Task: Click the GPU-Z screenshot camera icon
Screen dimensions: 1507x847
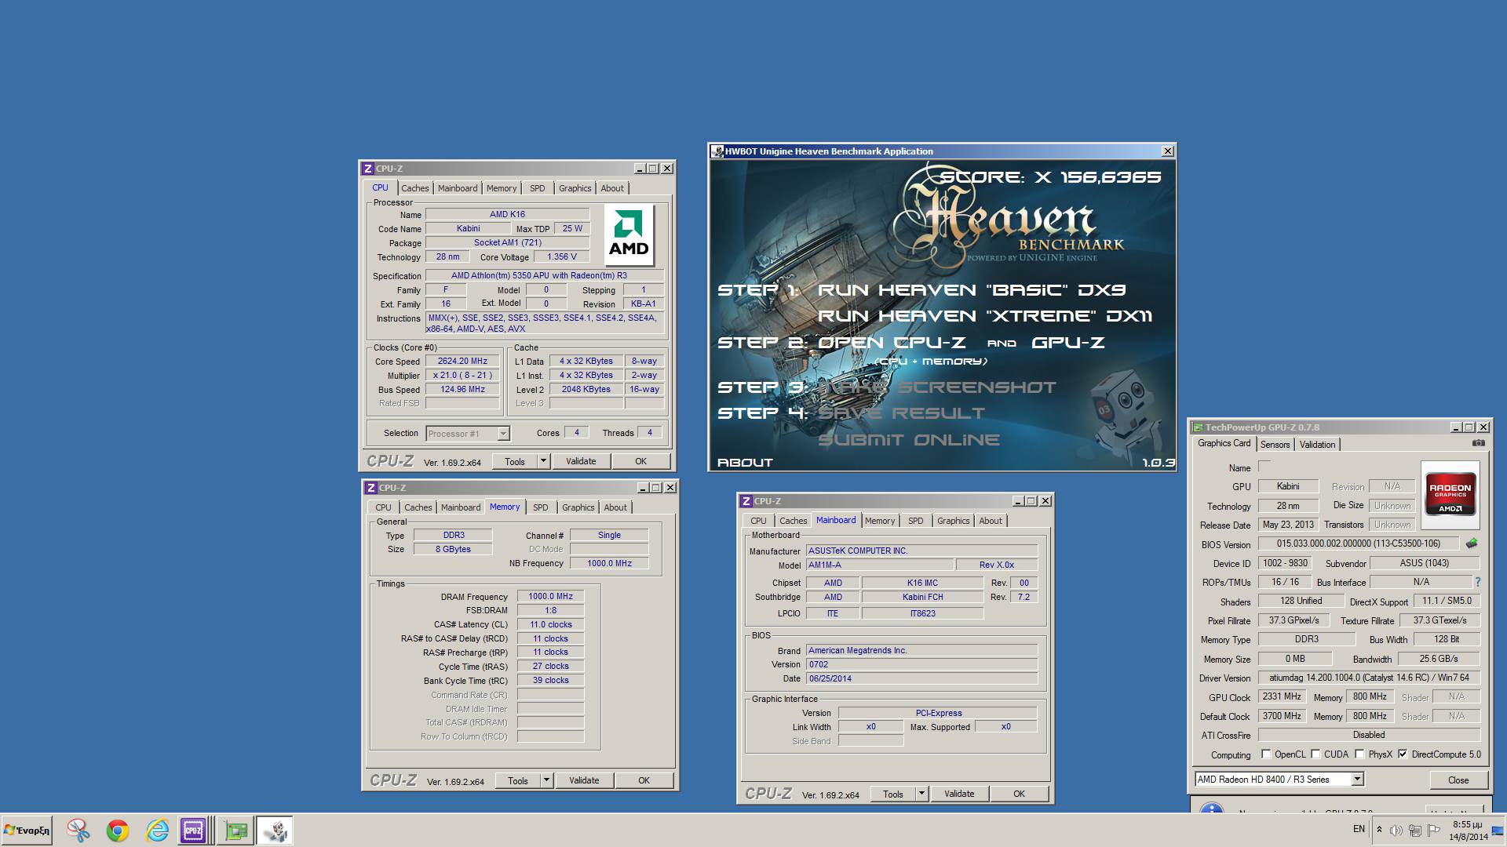Action: pyautogui.click(x=1478, y=443)
